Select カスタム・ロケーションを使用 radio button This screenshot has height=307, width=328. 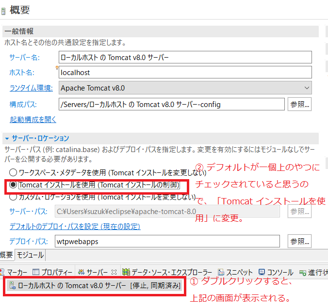pyautogui.click(x=13, y=197)
